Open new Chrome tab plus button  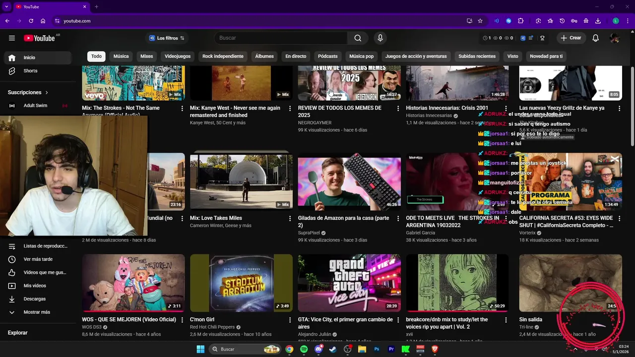(96, 6)
